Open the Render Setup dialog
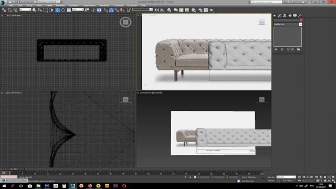 pos(200,10)
